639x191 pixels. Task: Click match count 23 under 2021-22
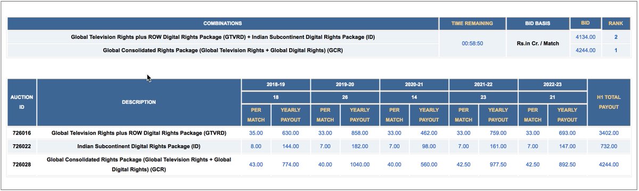pyautogui.click(x=484, y=97)
